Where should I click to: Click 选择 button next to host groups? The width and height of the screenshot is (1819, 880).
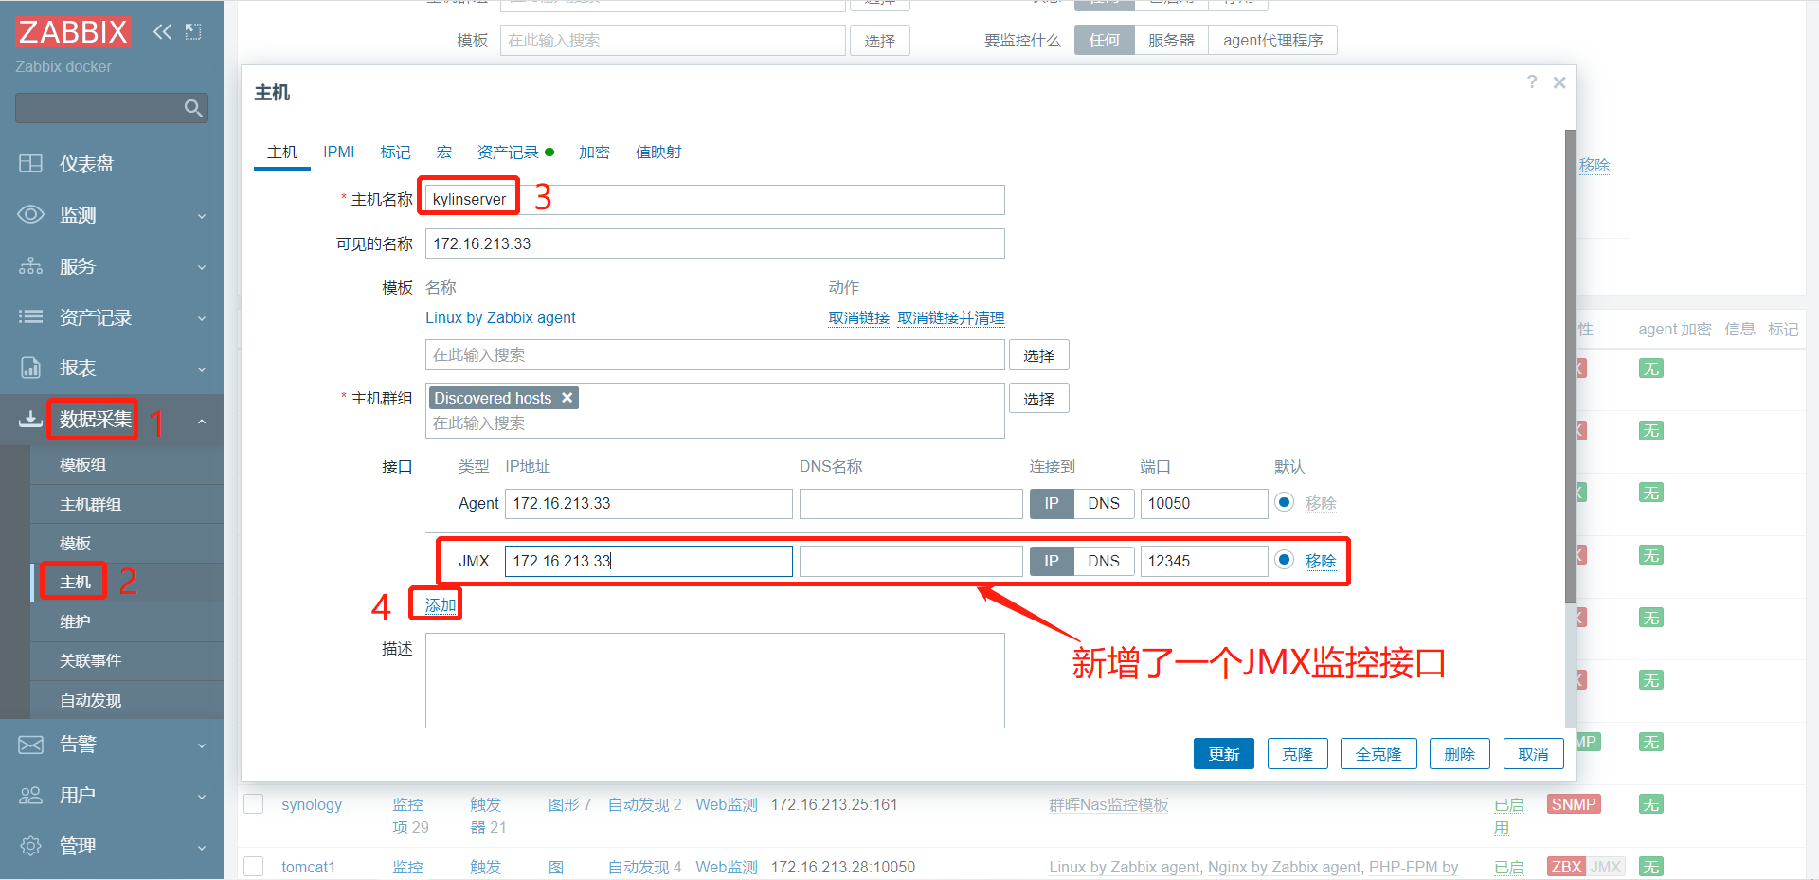[1039, 399]
